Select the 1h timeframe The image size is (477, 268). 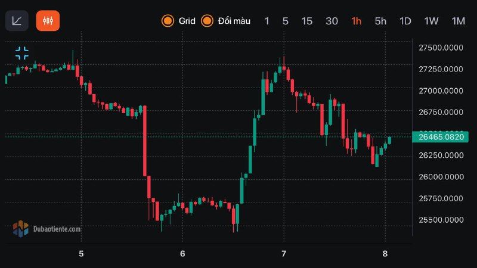(356, 21)
